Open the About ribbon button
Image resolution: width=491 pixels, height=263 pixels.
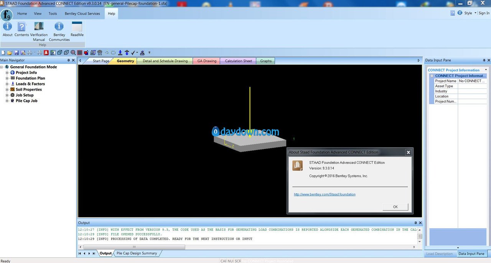(x=8, y=29)
